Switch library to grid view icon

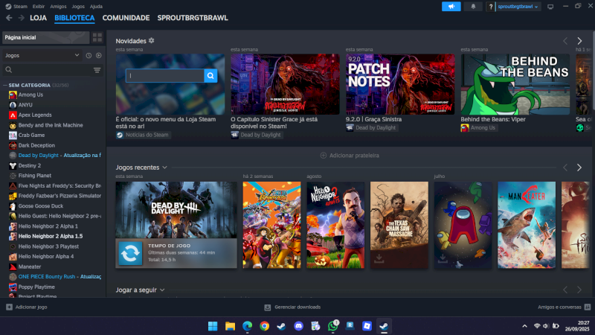click(x=97, y=37)
